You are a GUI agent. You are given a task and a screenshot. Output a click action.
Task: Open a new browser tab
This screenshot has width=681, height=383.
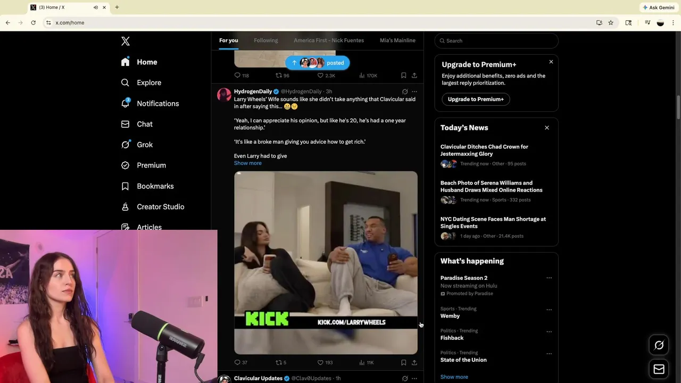(x=117, y=7)
